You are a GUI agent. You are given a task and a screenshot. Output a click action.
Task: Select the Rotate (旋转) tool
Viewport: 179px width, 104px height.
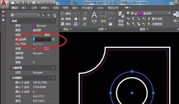(66, 14)
